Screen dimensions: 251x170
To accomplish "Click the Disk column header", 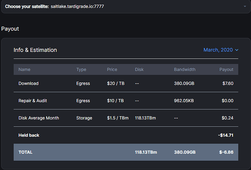I will [139, 69].
